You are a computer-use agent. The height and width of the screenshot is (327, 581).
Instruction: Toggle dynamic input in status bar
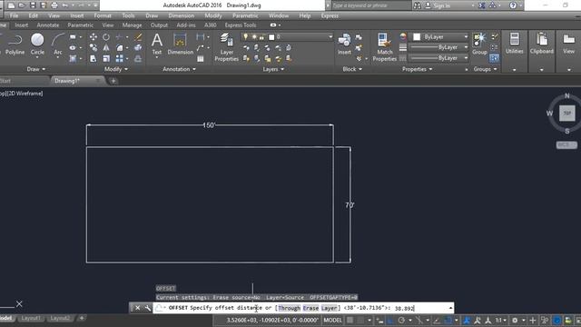pyautogui.click(x=380, y=320)
